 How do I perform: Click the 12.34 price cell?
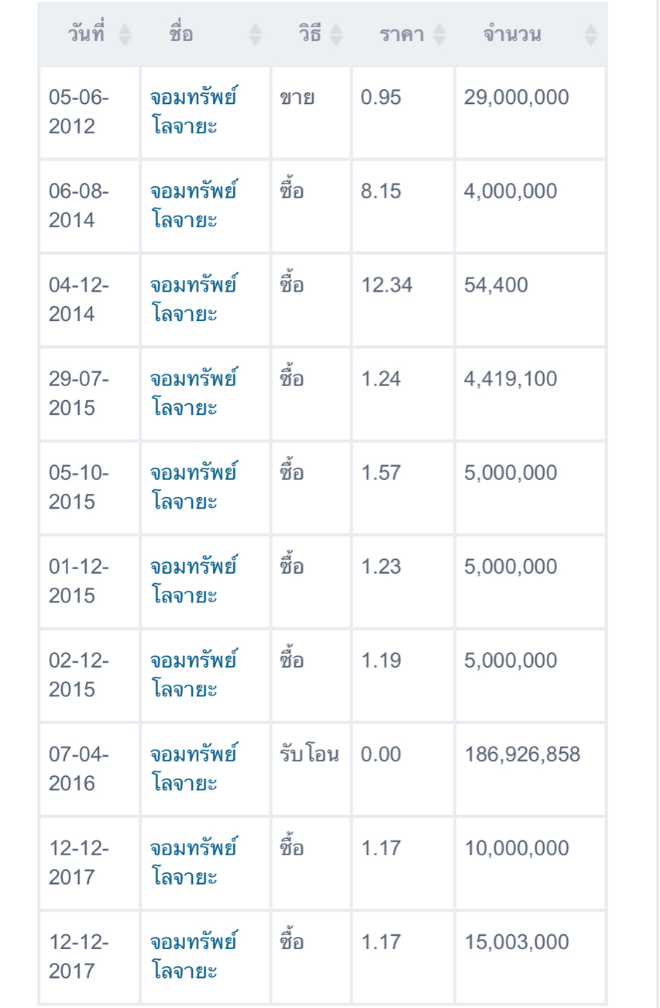(x=387, y=285)
